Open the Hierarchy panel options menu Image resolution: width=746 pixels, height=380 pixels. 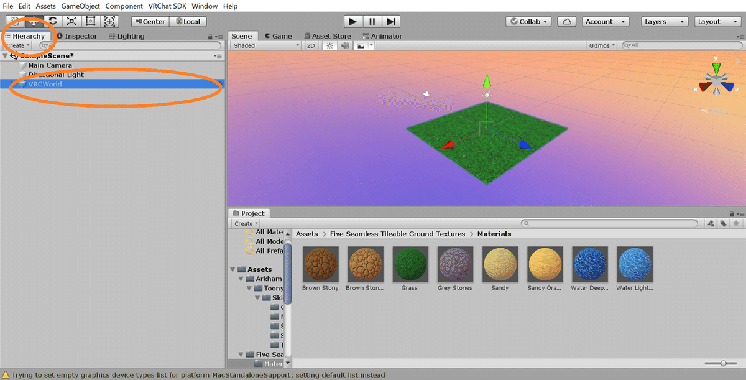point(219,37)
